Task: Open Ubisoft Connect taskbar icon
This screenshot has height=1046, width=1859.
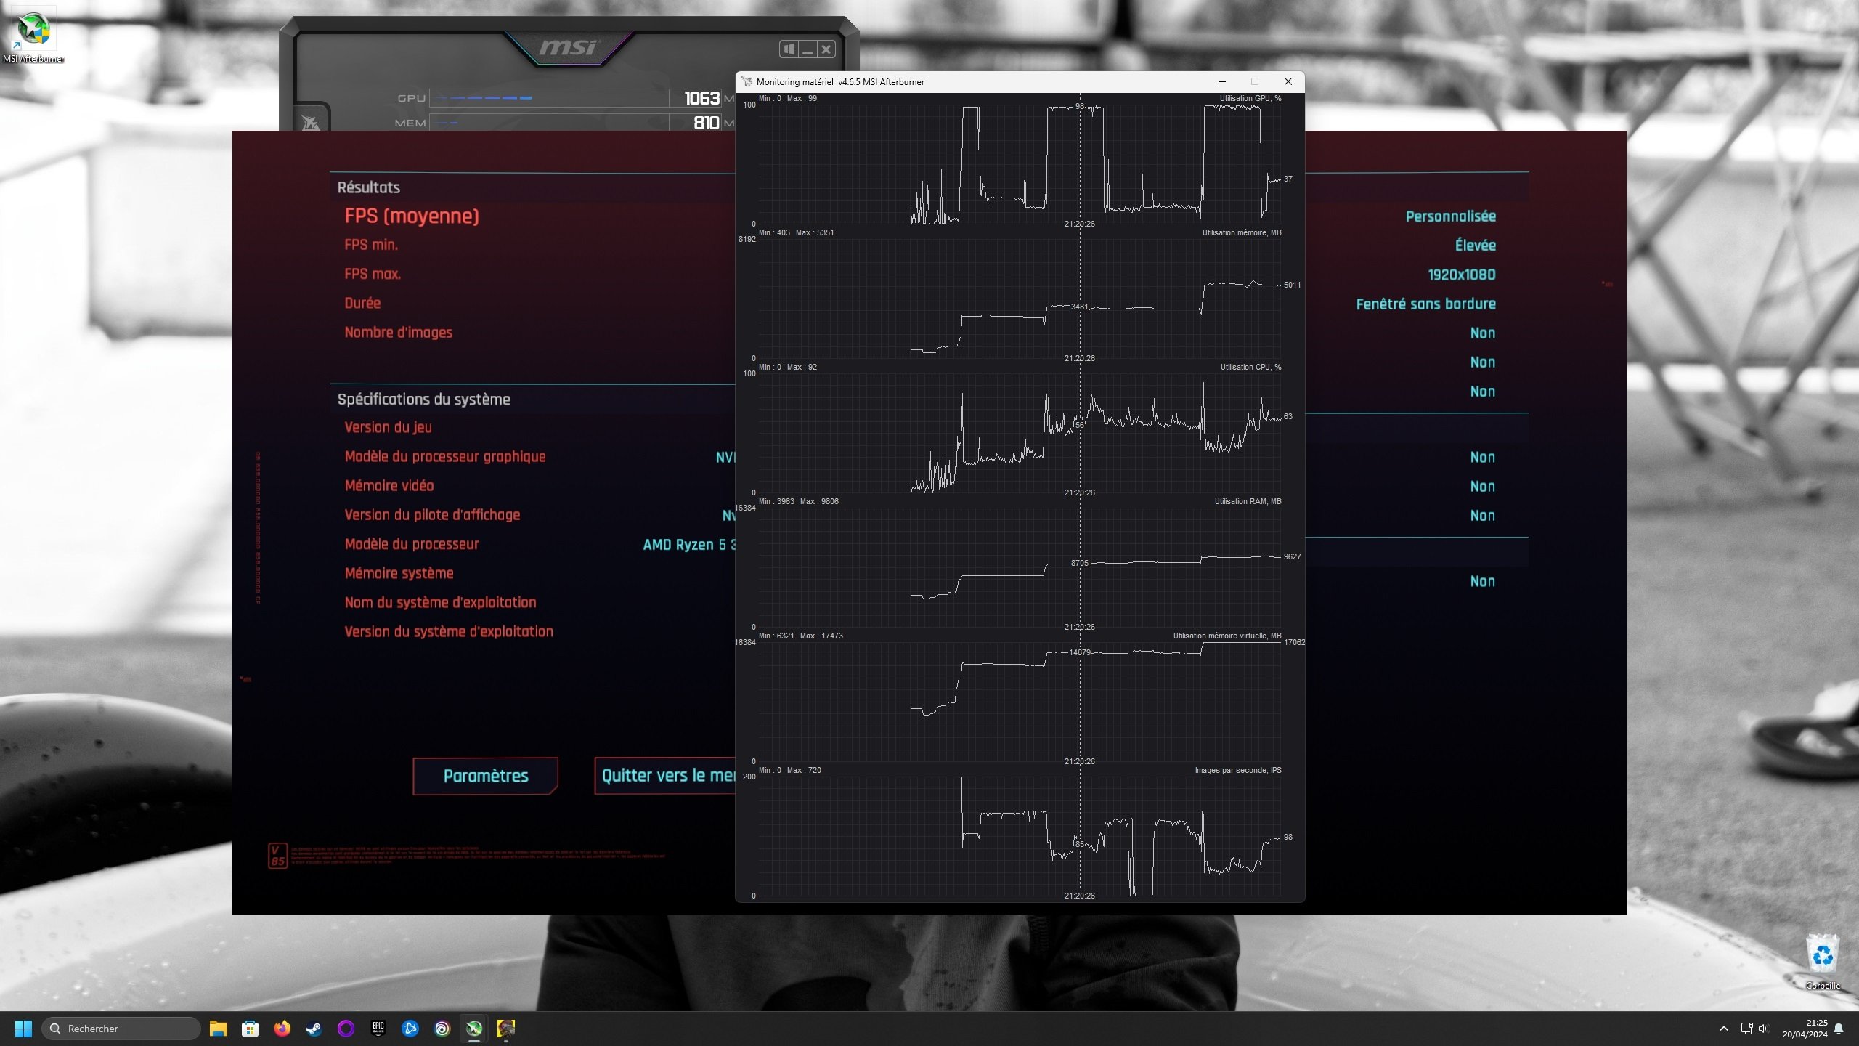Action: pyautogui.click(x=442, y=1029)
